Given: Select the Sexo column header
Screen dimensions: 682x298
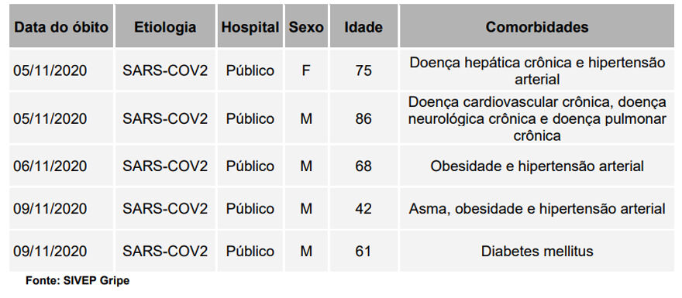Looking at the screenshot, I should [x=306, y=26].
